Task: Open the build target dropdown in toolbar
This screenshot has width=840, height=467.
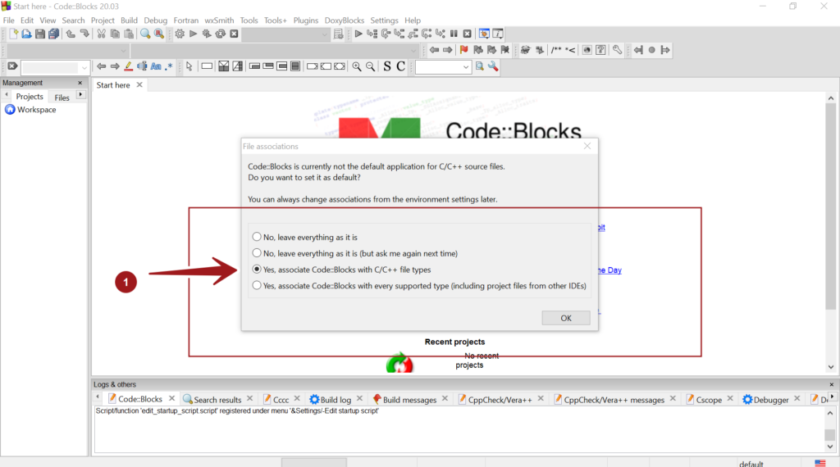Action: point(287,34)
